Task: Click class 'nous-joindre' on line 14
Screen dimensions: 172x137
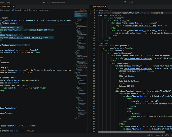Action: (x=121, y=46)
